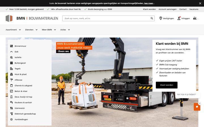Expand the Meer BMN dropdown
204x127 pixels.
click(x=49, y=30)
